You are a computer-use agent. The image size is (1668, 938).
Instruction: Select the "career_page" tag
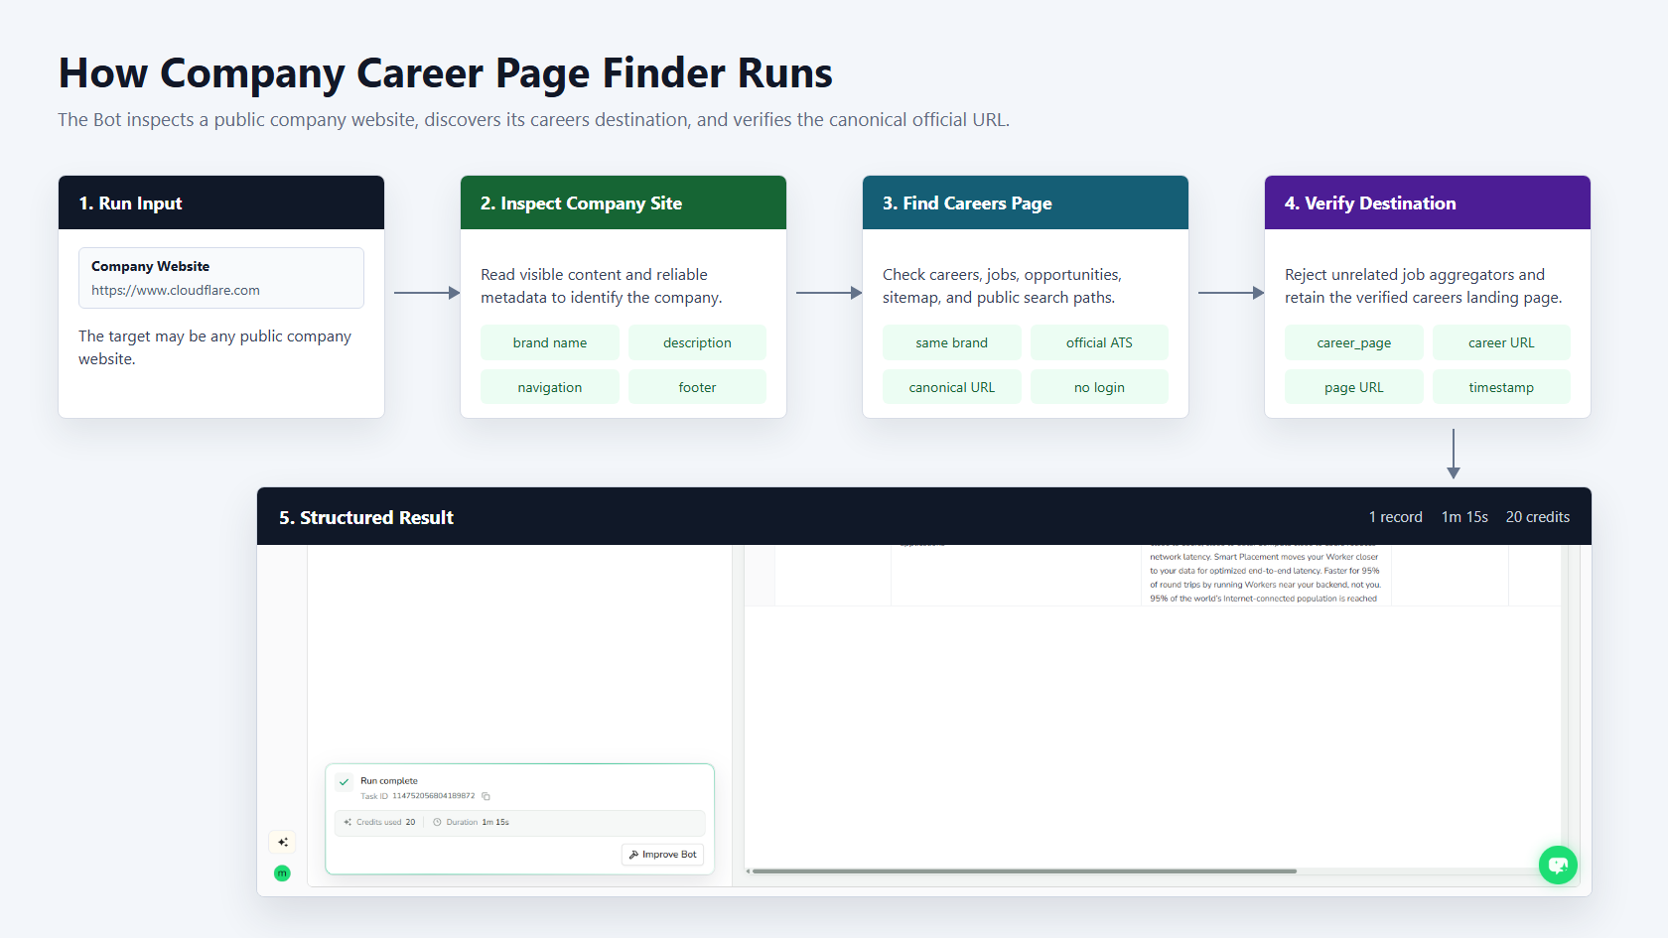point(1354,342)
